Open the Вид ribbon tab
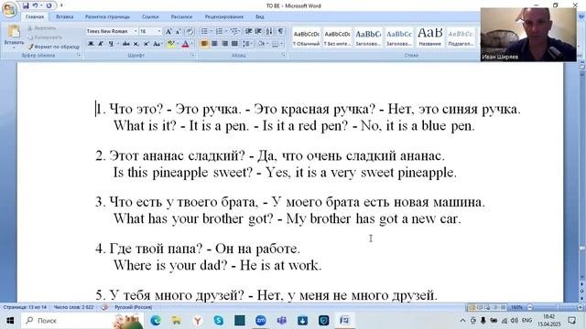Screen dimensions: 586x329 [259, 16]
